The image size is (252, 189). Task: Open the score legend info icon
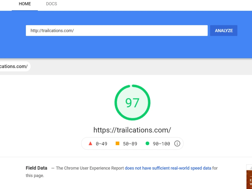(x=177, y=144)
